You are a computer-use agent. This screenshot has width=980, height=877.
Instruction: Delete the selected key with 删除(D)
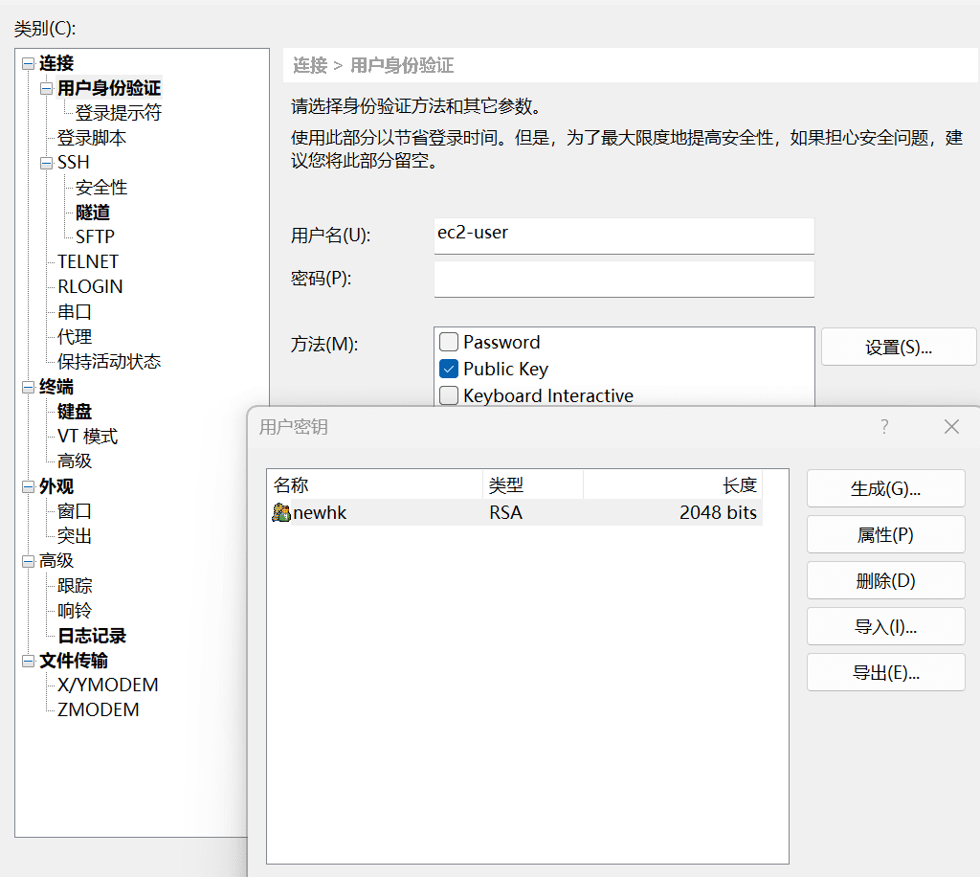point(885,580)
